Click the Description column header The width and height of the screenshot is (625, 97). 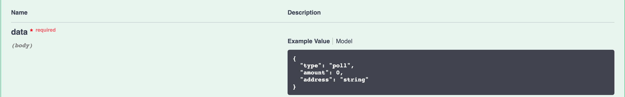tap(304, 13)
